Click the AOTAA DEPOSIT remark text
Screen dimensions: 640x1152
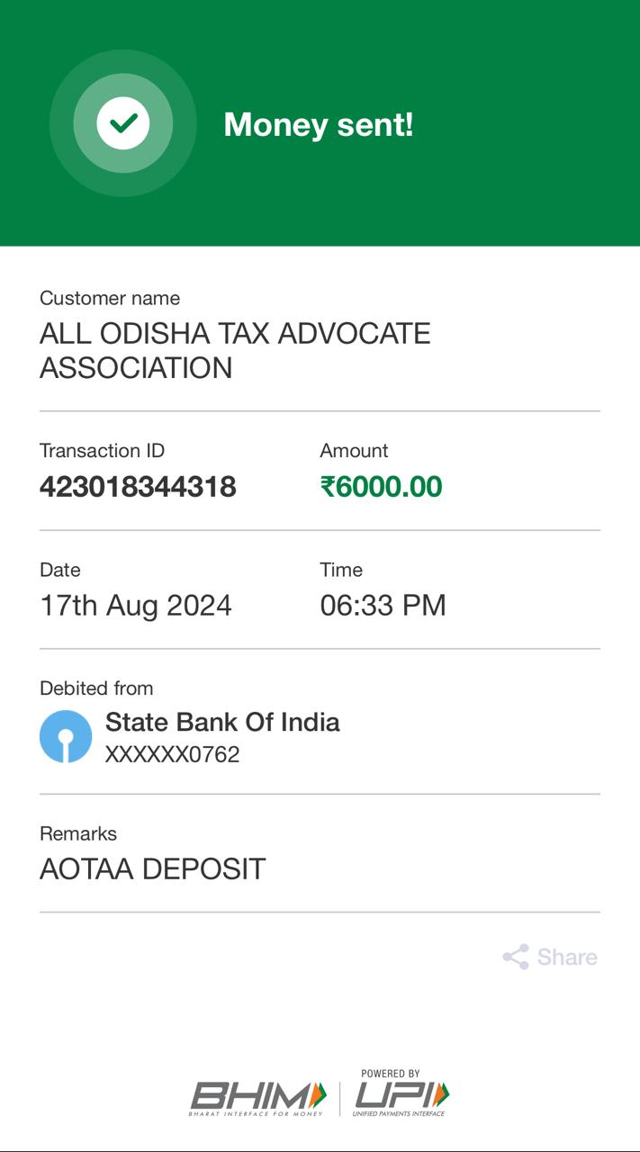pyautogui.click(x=153, y=868)
